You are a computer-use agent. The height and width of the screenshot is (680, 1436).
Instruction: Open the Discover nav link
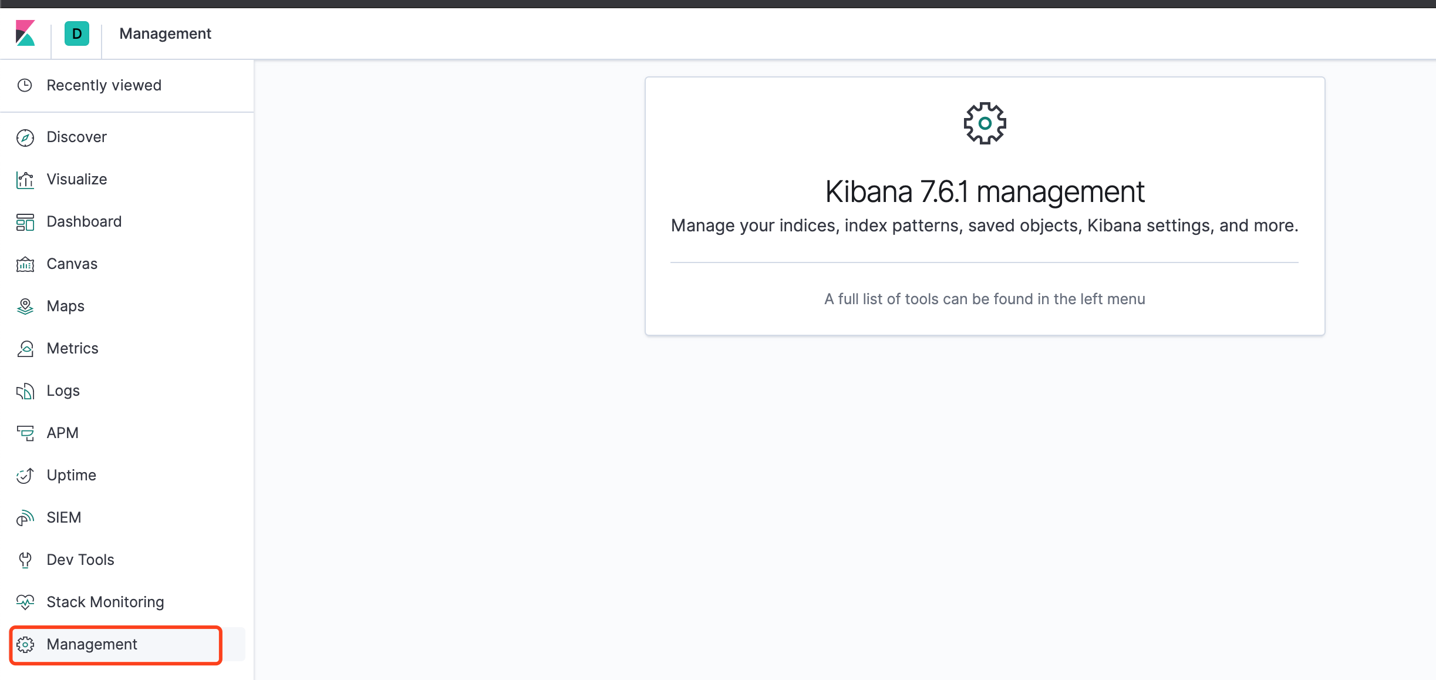pos(76,137)
